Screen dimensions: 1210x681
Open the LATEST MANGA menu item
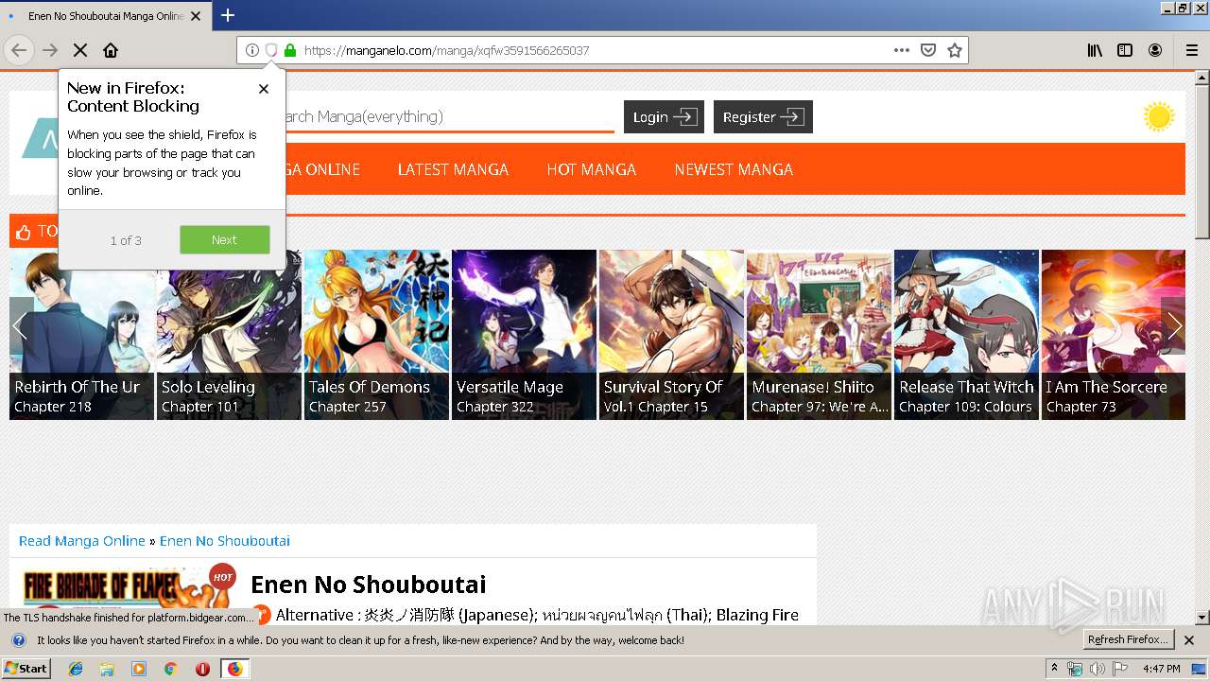(x=453, y=169)
